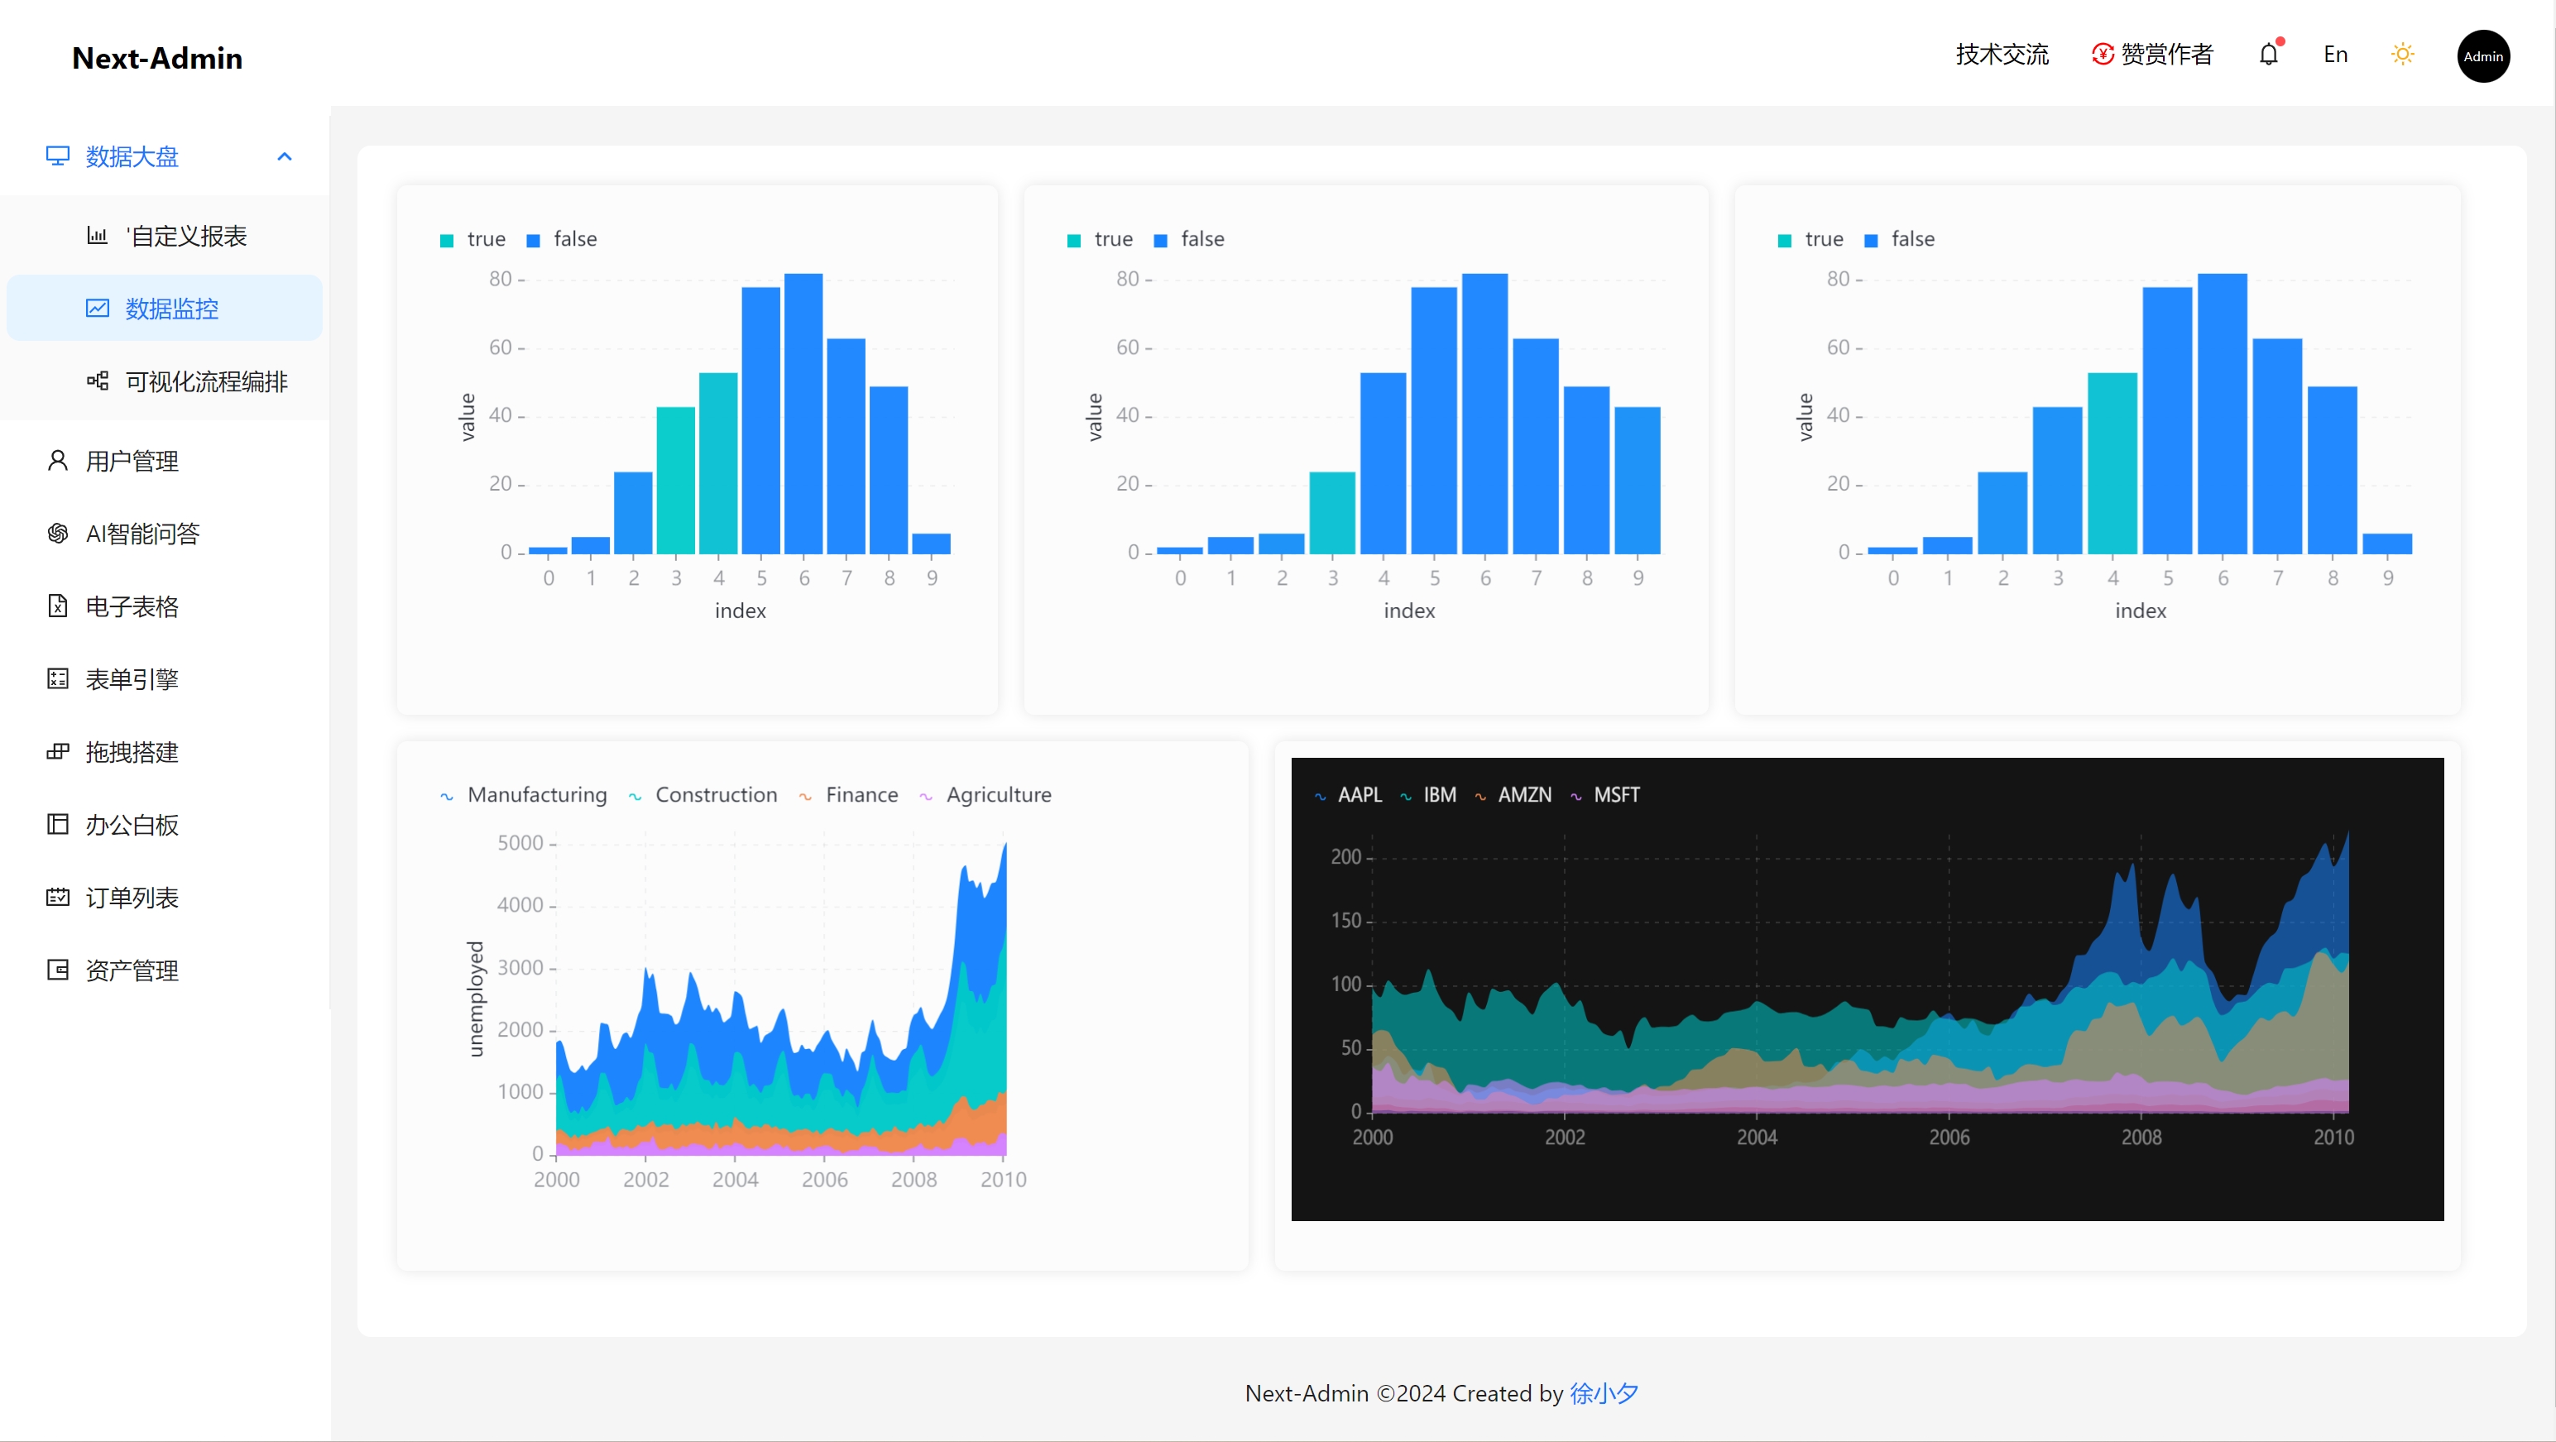Click the notification bell icon
The height and width of the screenshot is (1442, 2556).
2268,55
